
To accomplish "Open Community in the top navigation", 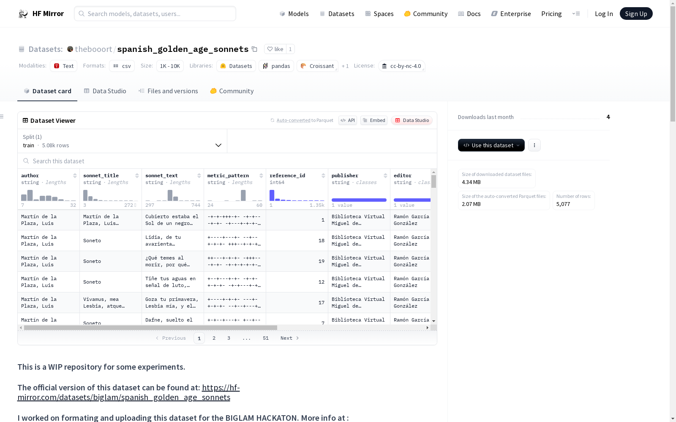I will tap(426, 14).
